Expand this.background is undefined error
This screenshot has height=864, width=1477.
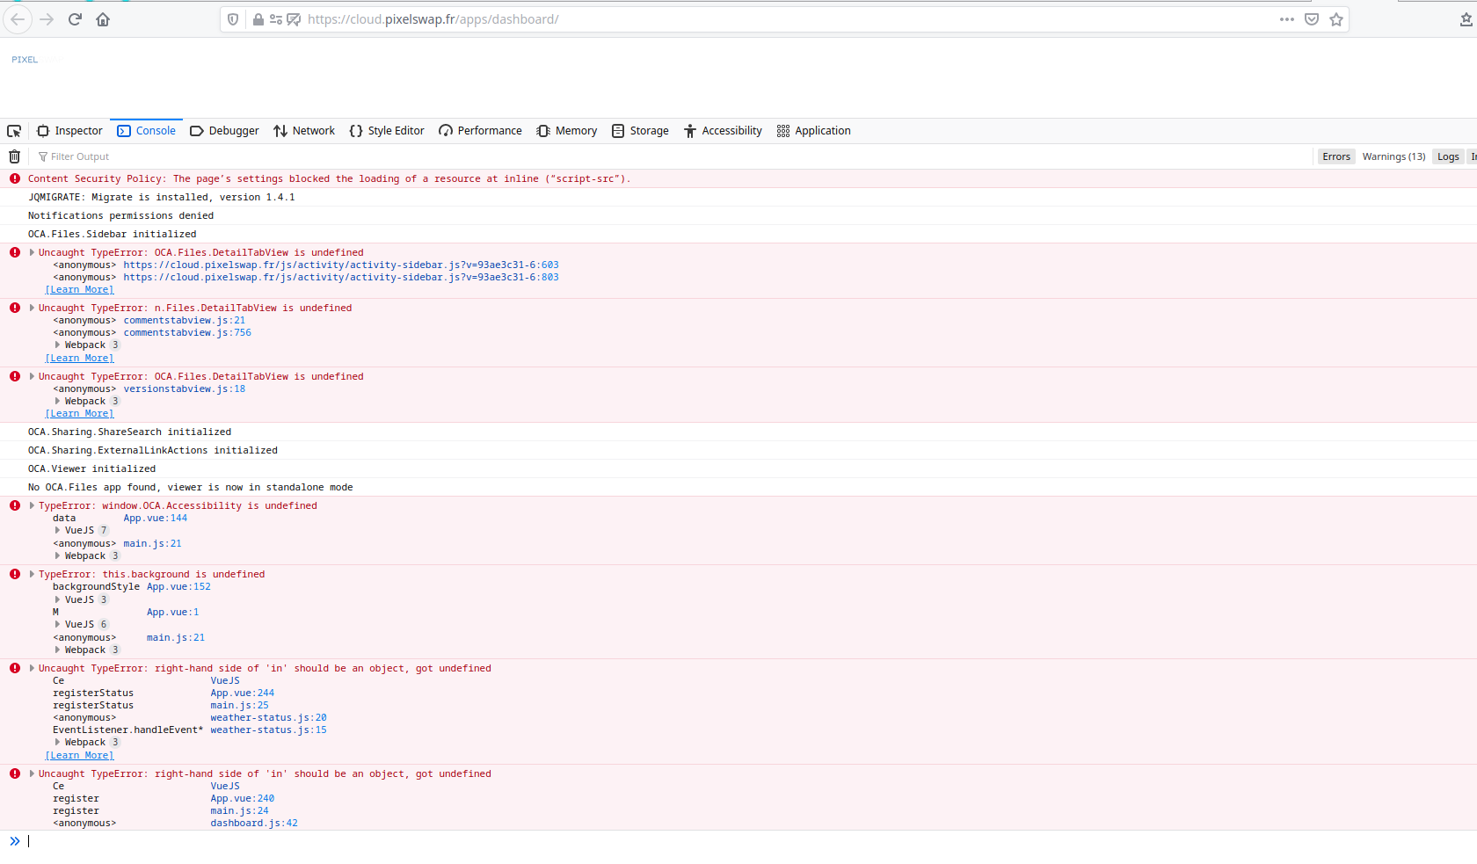point(32,574)
